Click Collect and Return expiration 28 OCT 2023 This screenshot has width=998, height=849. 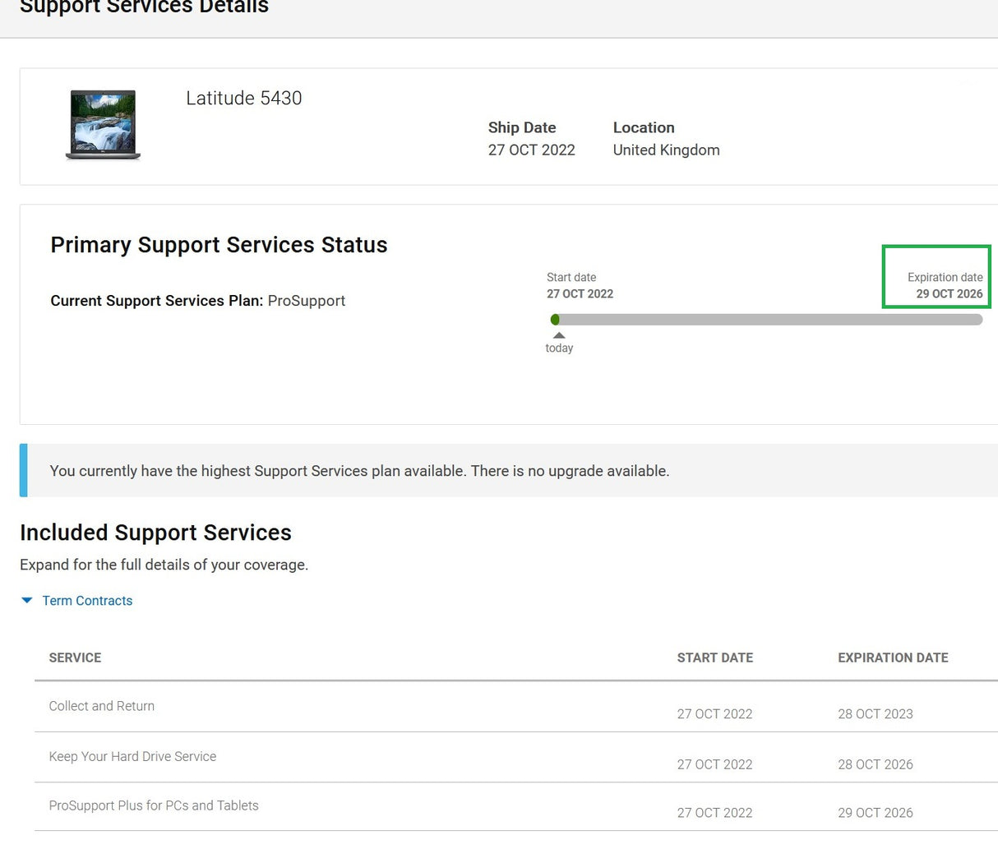point(876,714)
